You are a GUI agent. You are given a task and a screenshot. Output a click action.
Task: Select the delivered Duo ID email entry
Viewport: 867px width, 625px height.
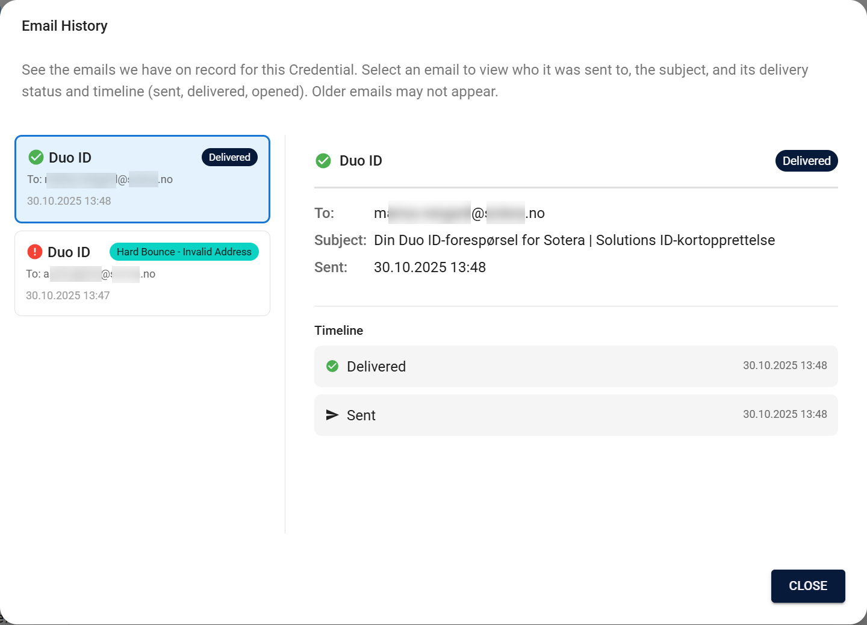coord(142,179)
